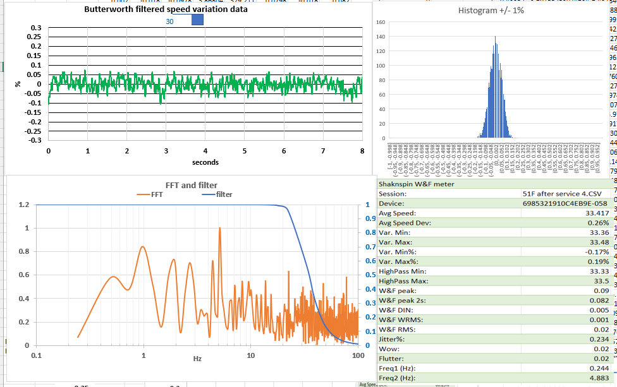Select the Device: label cell

449,203
